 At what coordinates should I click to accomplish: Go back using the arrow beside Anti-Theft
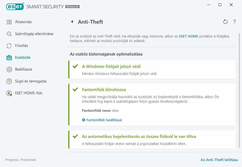point(72,22)
